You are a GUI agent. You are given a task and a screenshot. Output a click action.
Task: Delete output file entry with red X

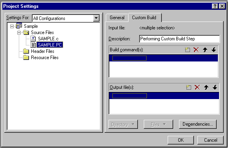[197, 87]
